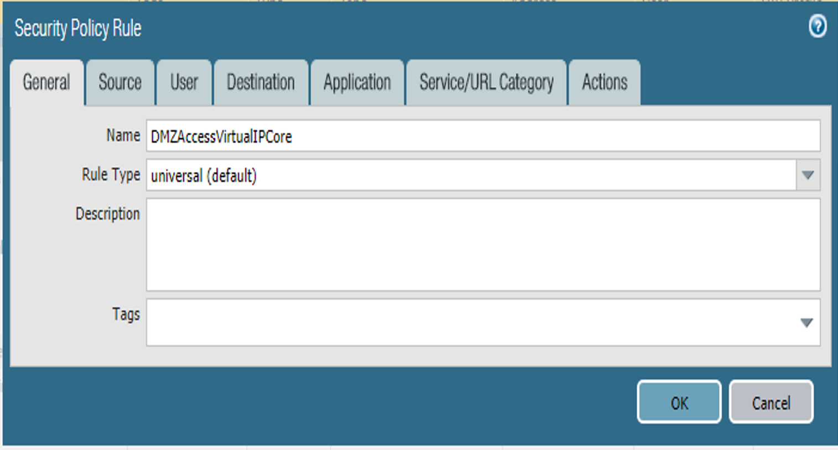Open the Service/URL Category tab
Image resolution: width=838 pixels, height=450 pixels.
coord(486,82)
